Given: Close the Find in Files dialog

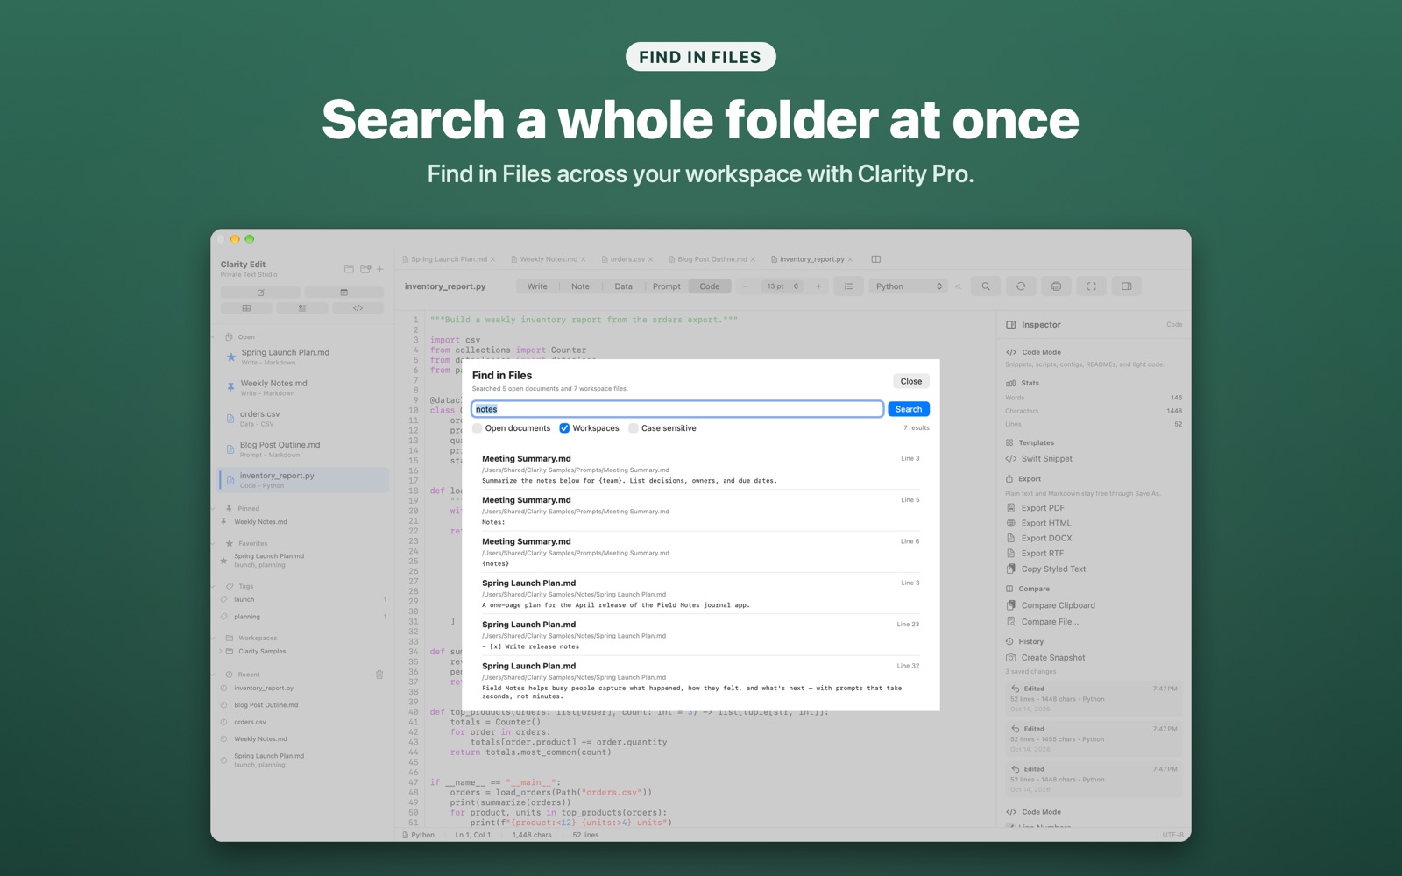Looking at the screenshot, I should pyautogui.click(x=911, y=381).
